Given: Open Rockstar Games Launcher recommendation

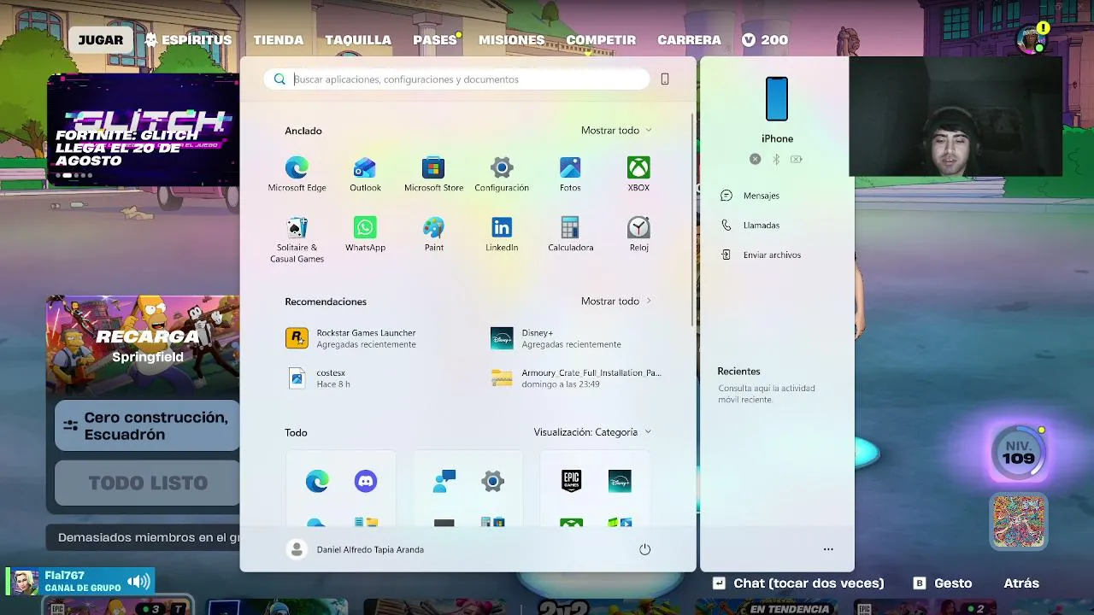Looking at the screenshot, I should pyautogui.click(x=352, y=338).
